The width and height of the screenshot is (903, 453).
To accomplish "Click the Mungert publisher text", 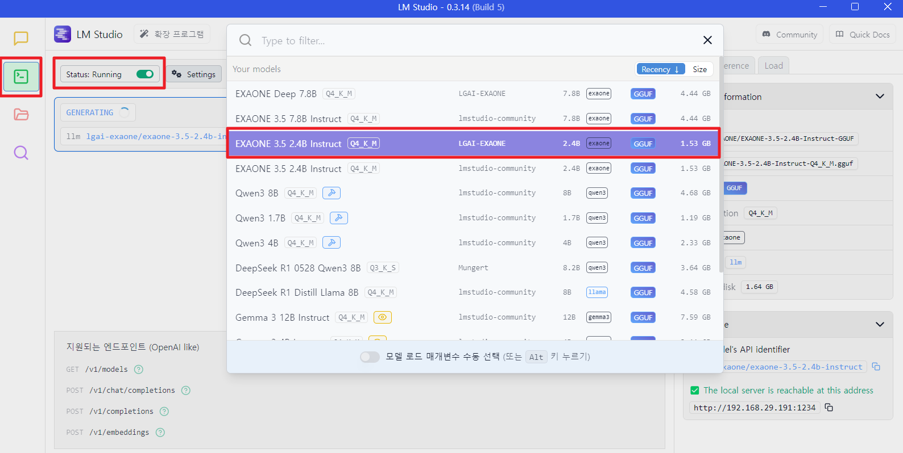I will tap(473, 268).
